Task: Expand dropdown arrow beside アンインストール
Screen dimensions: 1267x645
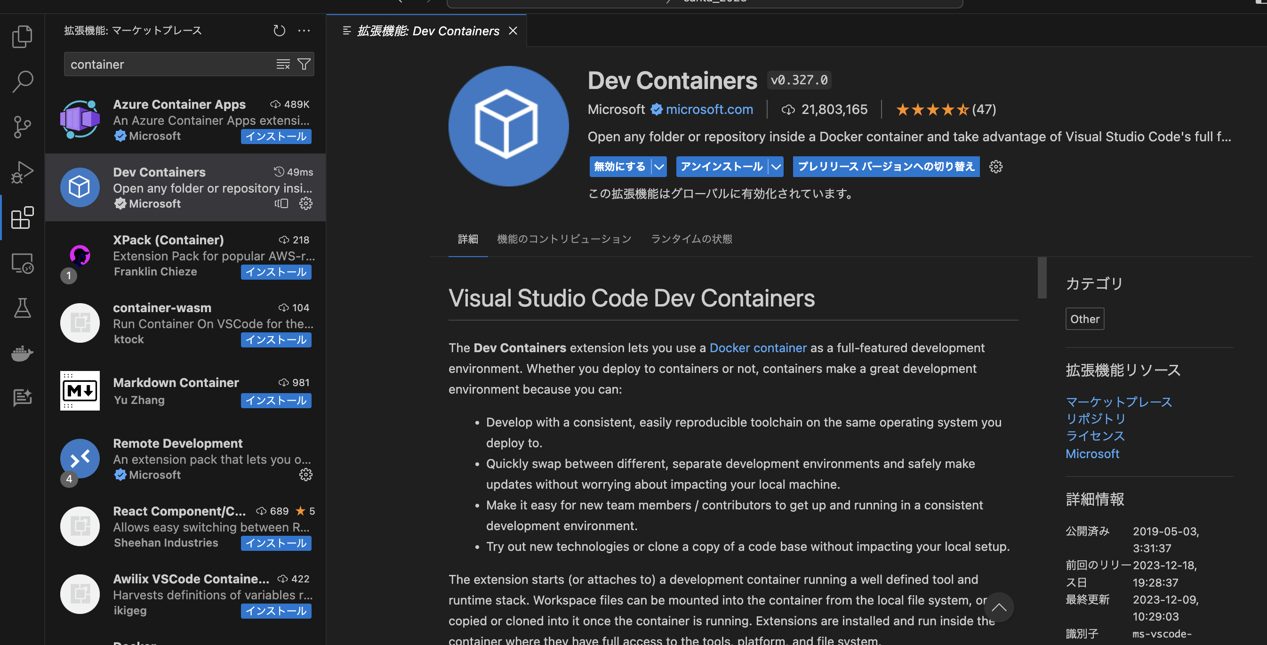Action: (776, 167)
